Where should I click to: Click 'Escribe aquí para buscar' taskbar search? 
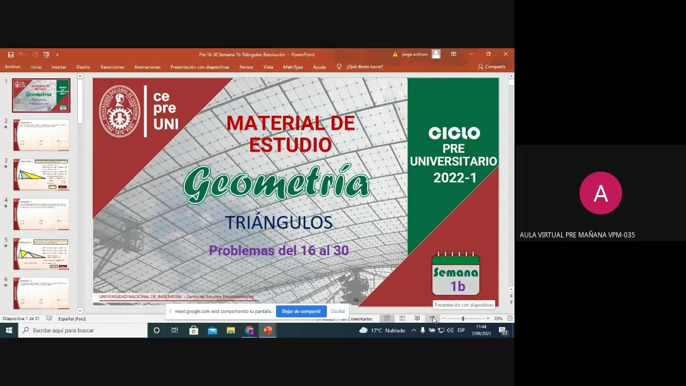(83, 330)
